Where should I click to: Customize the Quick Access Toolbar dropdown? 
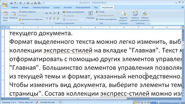44,3
